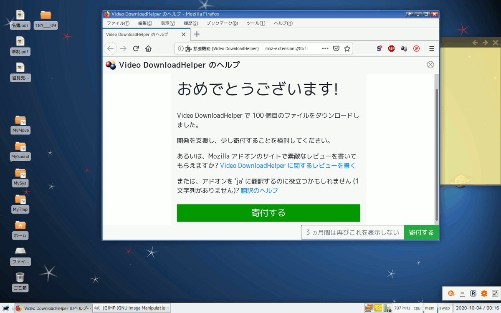
Task: Open the Adblock Plus (ABP) icon
Action: (x=391, y=48)
